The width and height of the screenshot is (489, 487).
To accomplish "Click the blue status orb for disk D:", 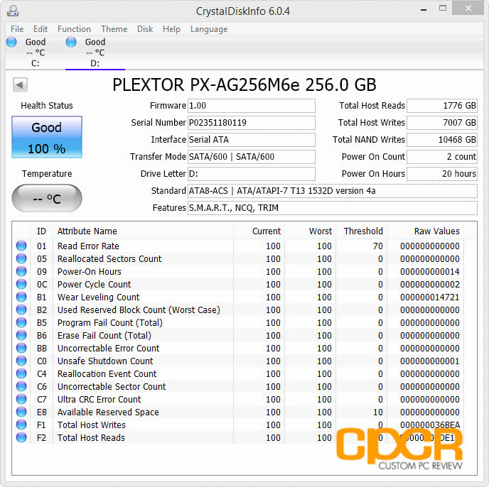I will point(71,42).
